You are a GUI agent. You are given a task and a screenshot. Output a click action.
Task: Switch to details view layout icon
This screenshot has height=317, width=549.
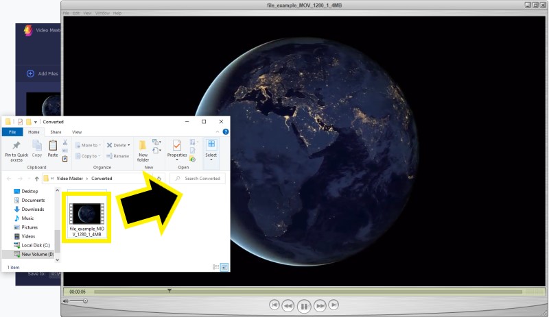(x=215, y=267)
